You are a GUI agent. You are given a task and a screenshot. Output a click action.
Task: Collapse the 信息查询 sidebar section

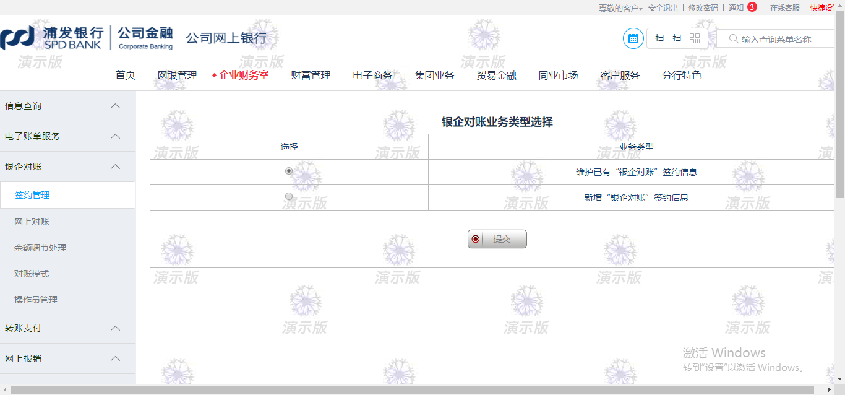[x=115, y=106]
